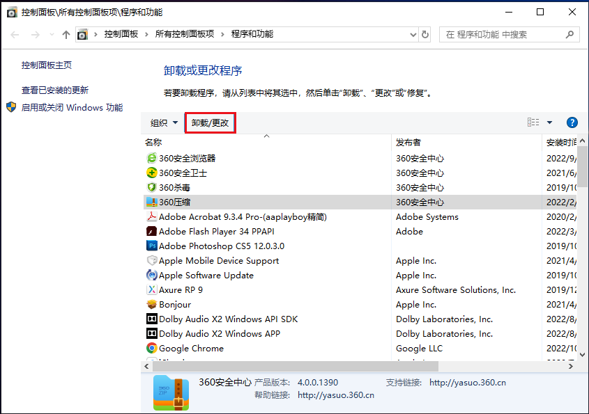Select Axure Software Solutions, Inc. publisher cell
The width and height of the screenshot is (589, 414).
point(456,290)
